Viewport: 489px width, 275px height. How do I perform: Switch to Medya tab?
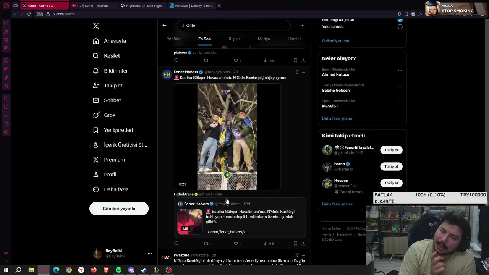264,39
